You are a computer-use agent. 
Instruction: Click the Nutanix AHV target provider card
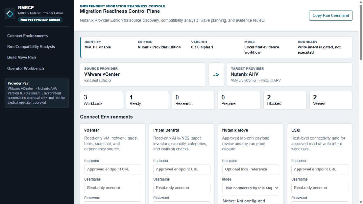pyautogui.click(x=290, y=74)
